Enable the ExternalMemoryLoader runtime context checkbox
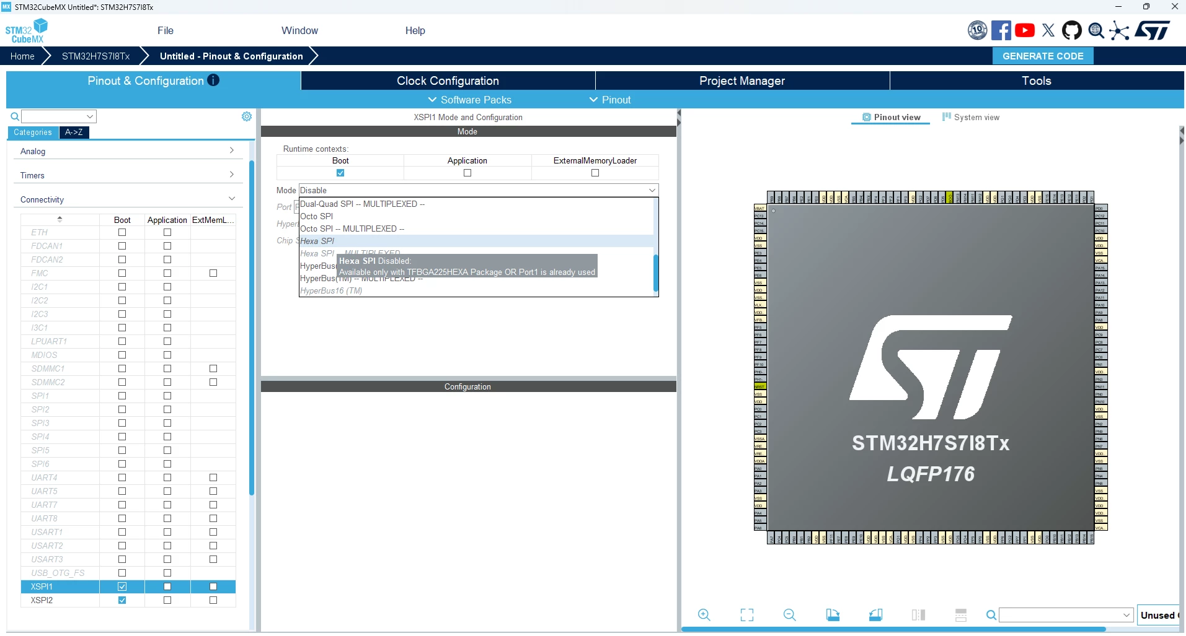 click(595, 173)
